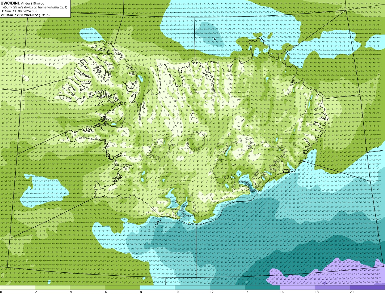The width and height of the screenshot is (385, 294).
Task: Click the 12–14 m/s teal legend swatch
Action: (227, 288)
